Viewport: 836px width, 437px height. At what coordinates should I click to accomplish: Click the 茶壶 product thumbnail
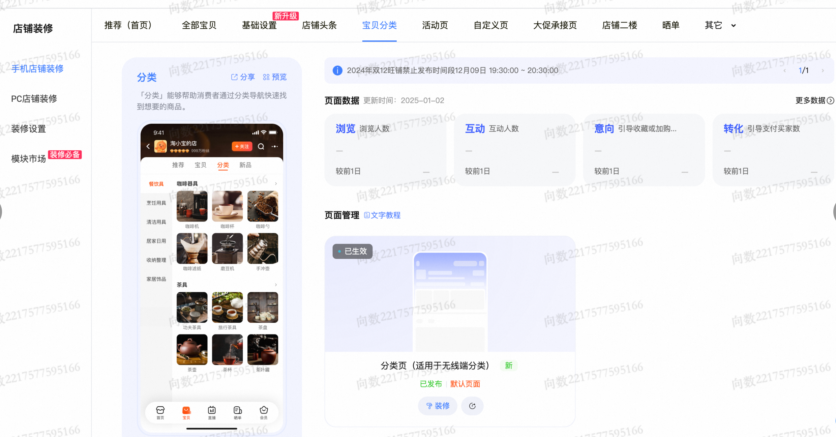coord(192,350)
